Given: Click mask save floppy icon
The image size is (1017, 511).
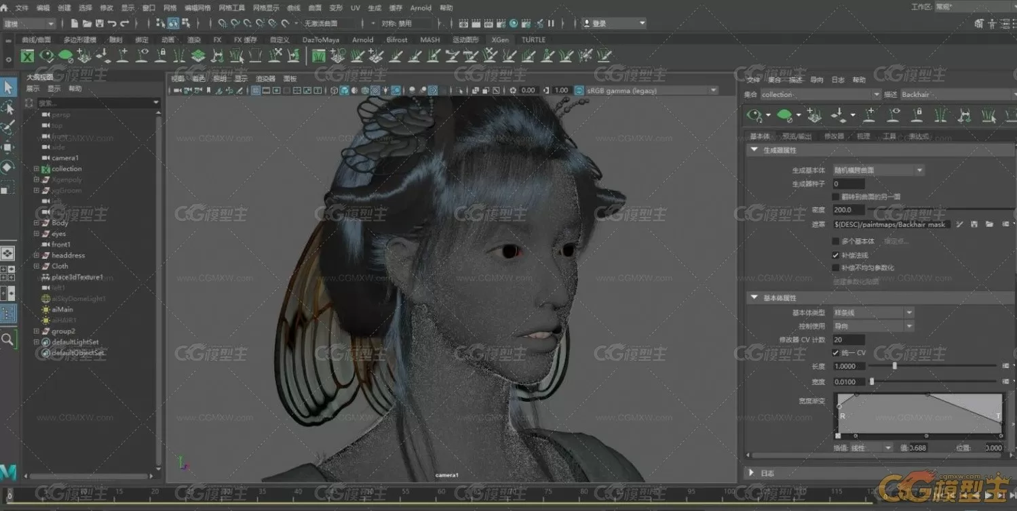Looking at the screenshot, I should [974, 224].
